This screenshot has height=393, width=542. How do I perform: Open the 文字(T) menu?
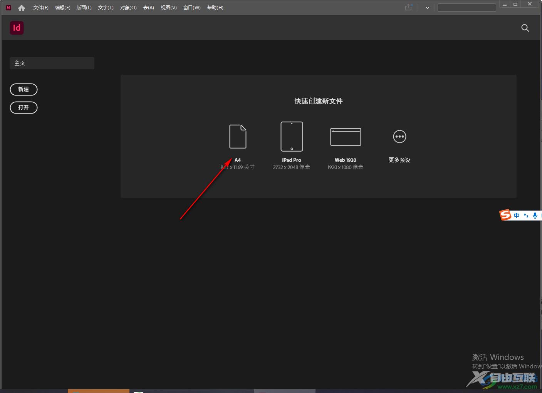tap(106, 8)
